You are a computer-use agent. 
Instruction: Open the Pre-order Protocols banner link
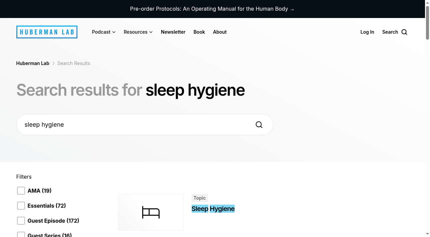212,9
